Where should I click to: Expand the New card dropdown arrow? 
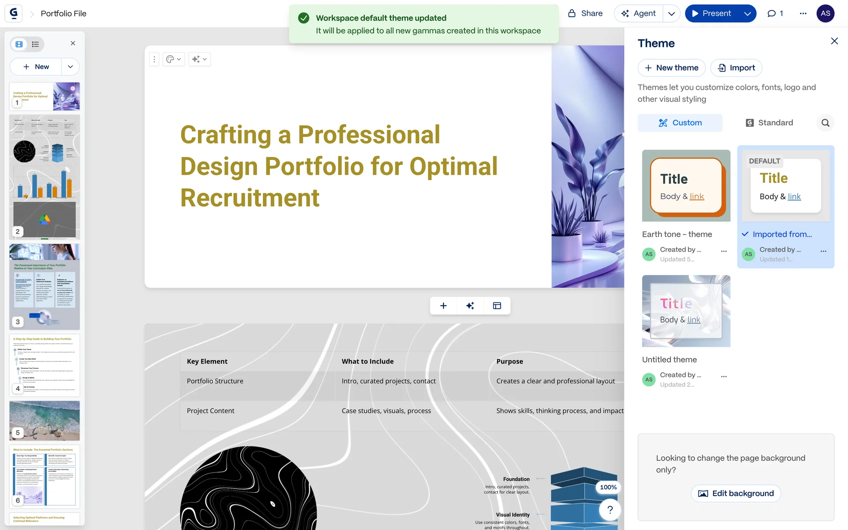click(x=70, y=67)
